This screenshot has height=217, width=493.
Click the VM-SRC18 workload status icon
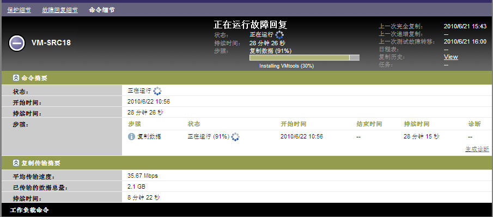pos(17,43)
